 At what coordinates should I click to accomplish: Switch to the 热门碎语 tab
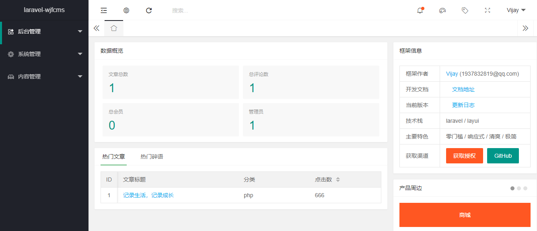[152, 157]
